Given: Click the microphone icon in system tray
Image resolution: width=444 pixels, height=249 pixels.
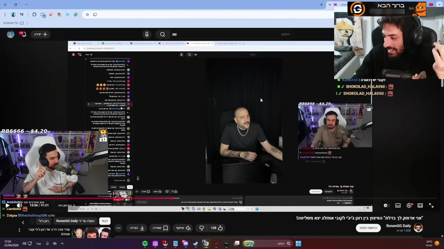Looking at the screenshot, I should [x=47, y=243].
